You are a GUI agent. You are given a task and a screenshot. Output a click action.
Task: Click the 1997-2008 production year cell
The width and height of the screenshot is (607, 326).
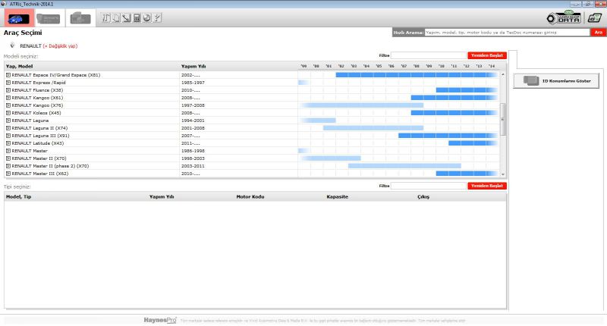(193, 105)
